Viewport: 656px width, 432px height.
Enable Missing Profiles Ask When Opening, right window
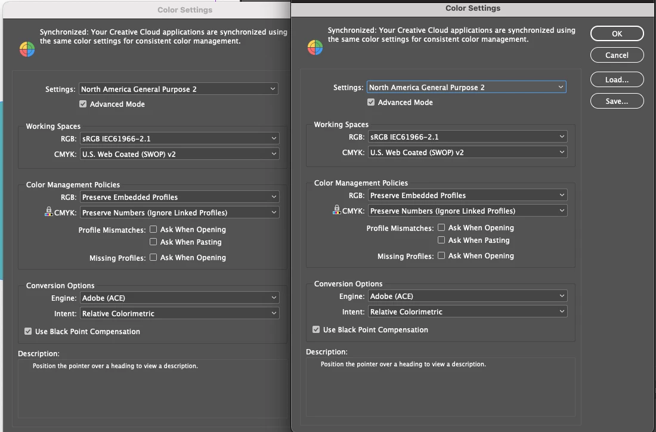coord(441,255)
